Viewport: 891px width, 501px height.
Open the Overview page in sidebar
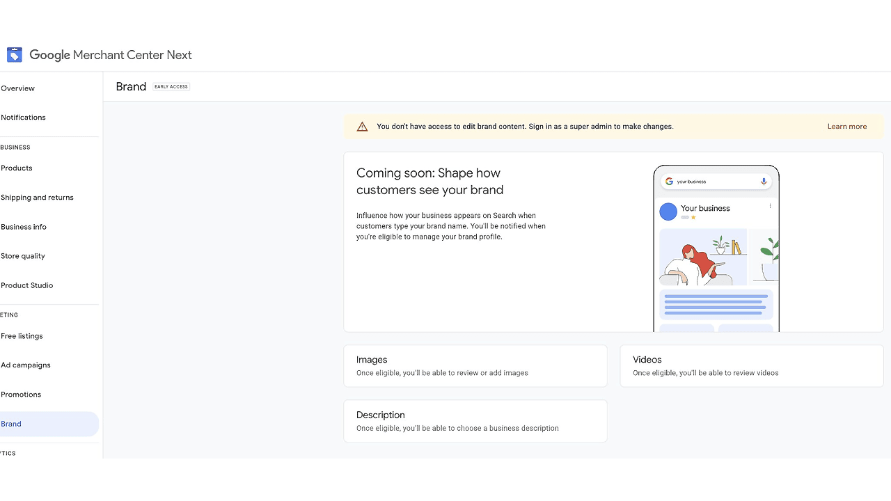click(18, 88)
